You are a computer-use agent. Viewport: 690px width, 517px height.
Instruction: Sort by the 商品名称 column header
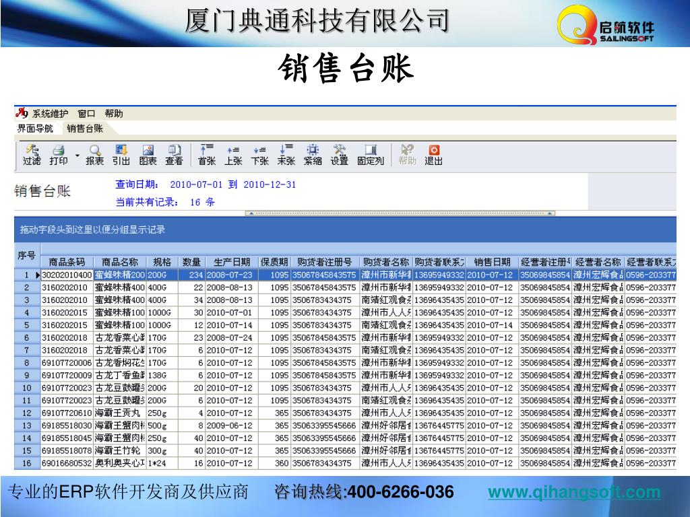coord(120,262)
